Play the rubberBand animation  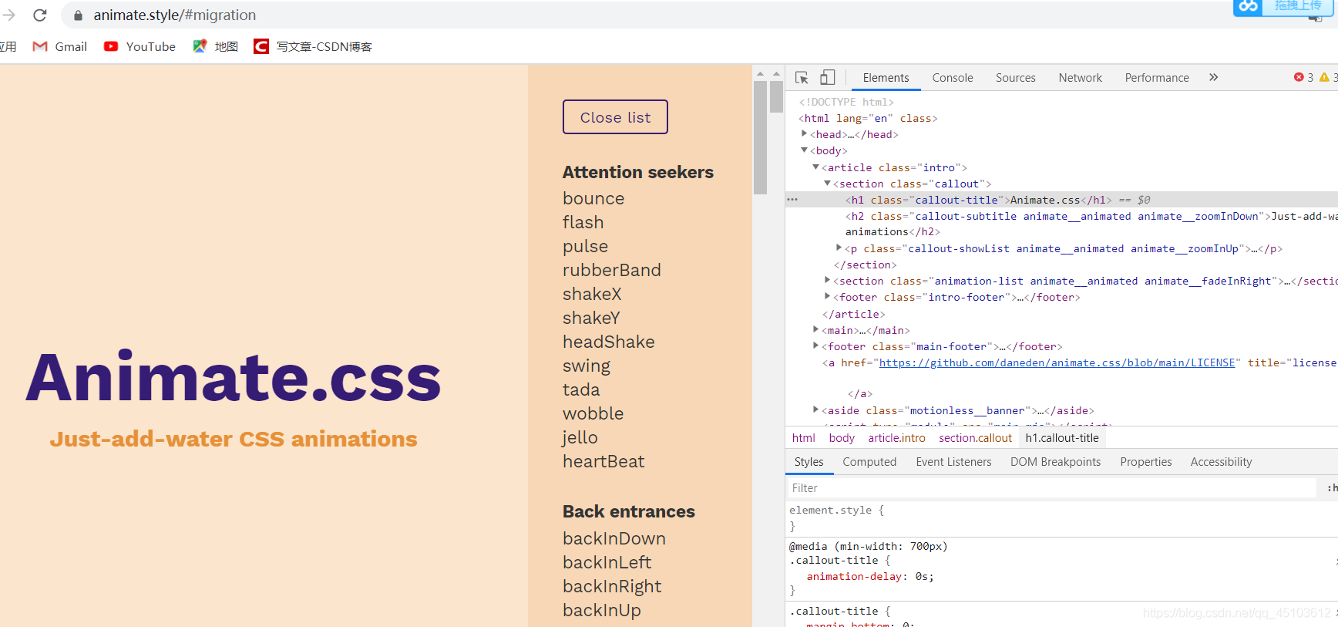(x=611, y=270)
